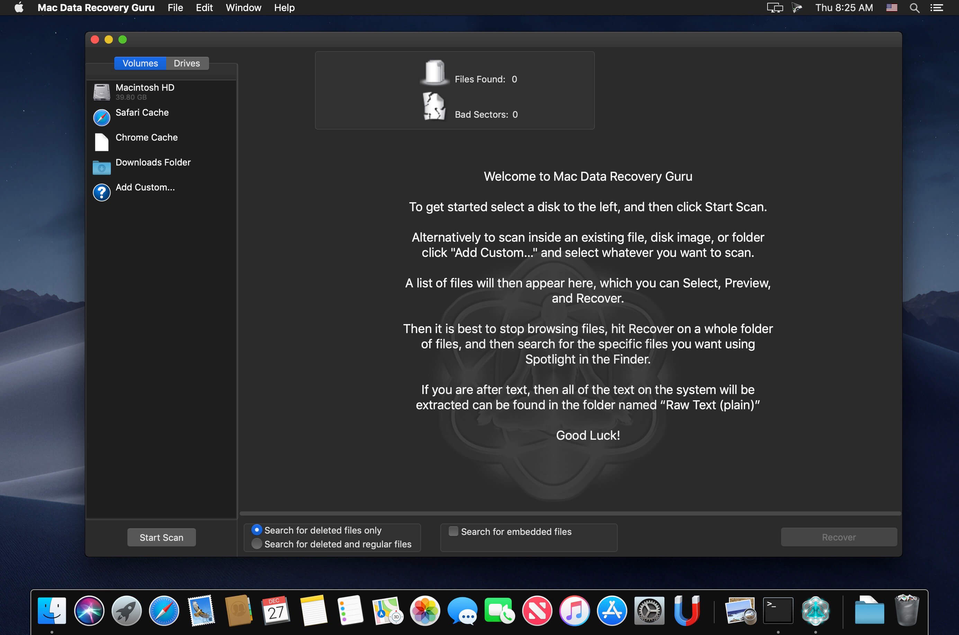Click the Files Found: 0 label

[x=486, y=79]
